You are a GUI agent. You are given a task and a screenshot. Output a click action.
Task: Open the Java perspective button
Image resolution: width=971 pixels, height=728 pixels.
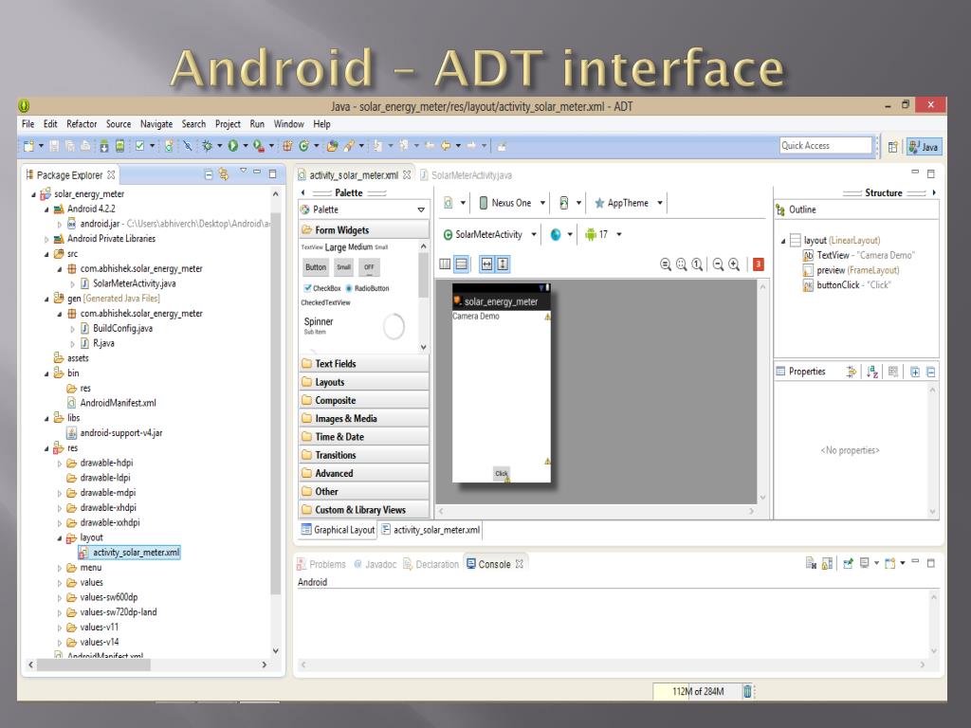925,147
